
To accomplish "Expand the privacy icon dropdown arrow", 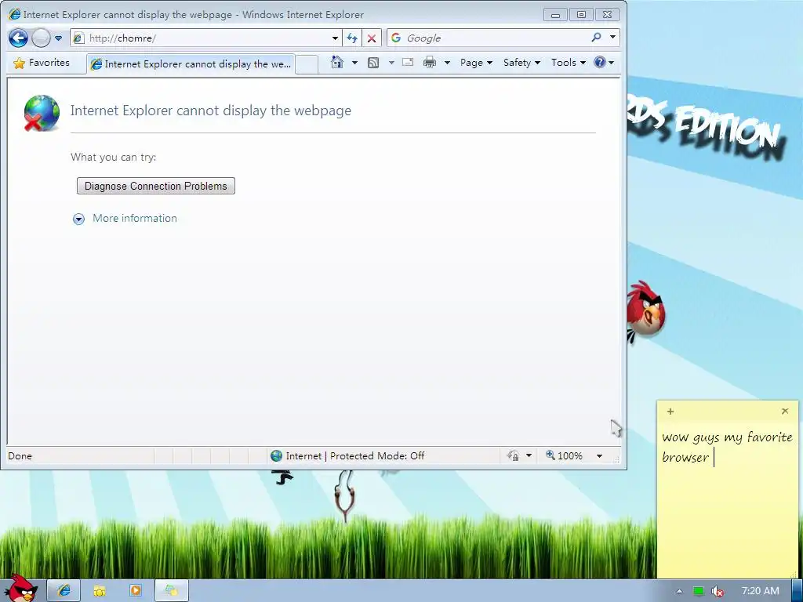I will tap(529, 455).
